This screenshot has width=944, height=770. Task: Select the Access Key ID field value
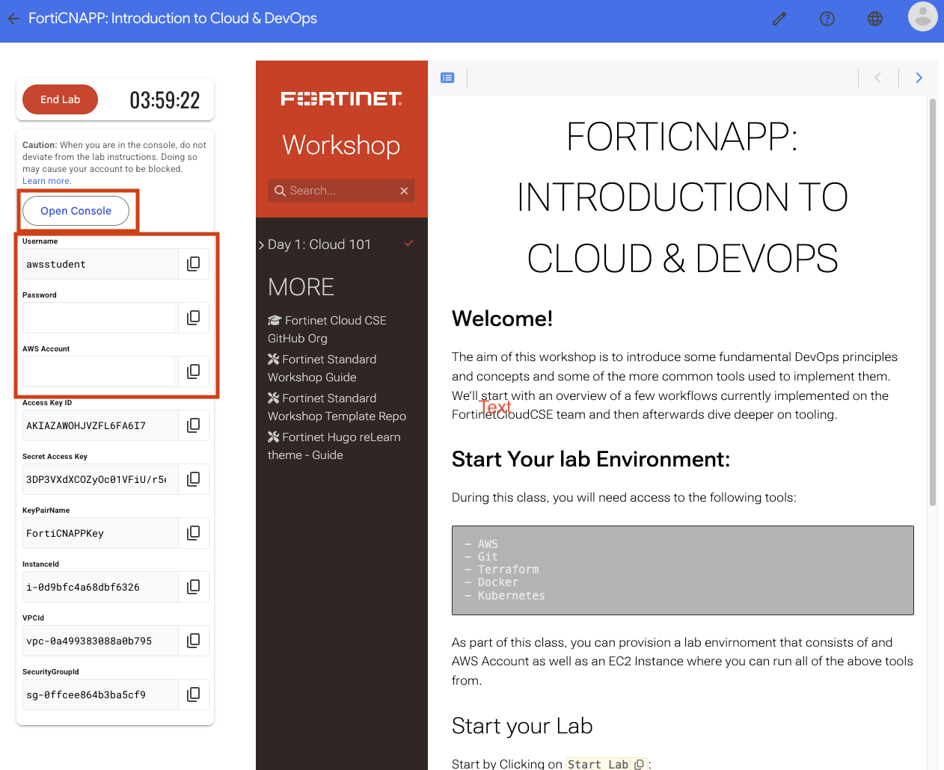[100, 425]
